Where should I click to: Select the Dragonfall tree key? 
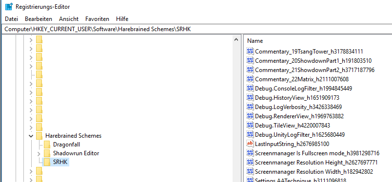[66, 145]
